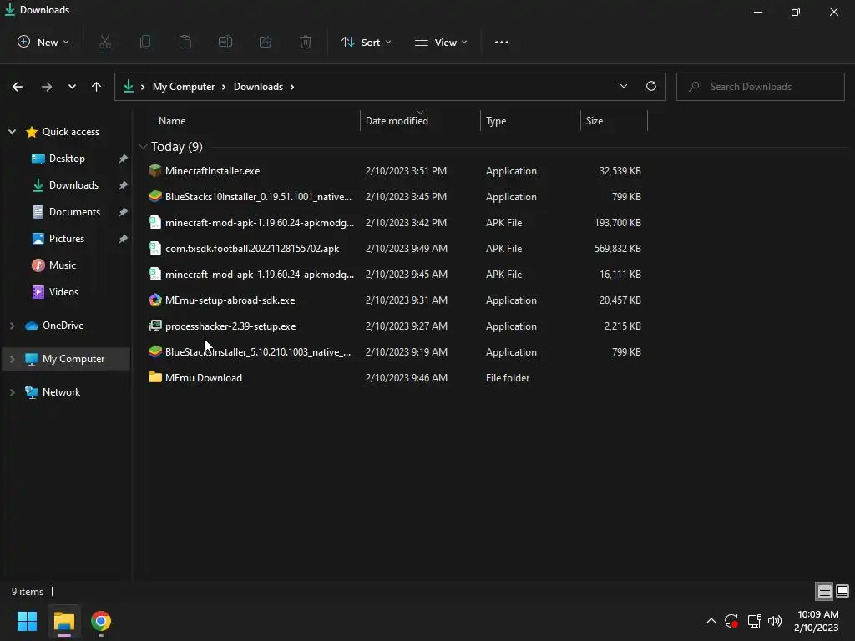Click the Search Downloads field
Screen dimensions: 855x641
pyautogui.click(x=760, y=87)
